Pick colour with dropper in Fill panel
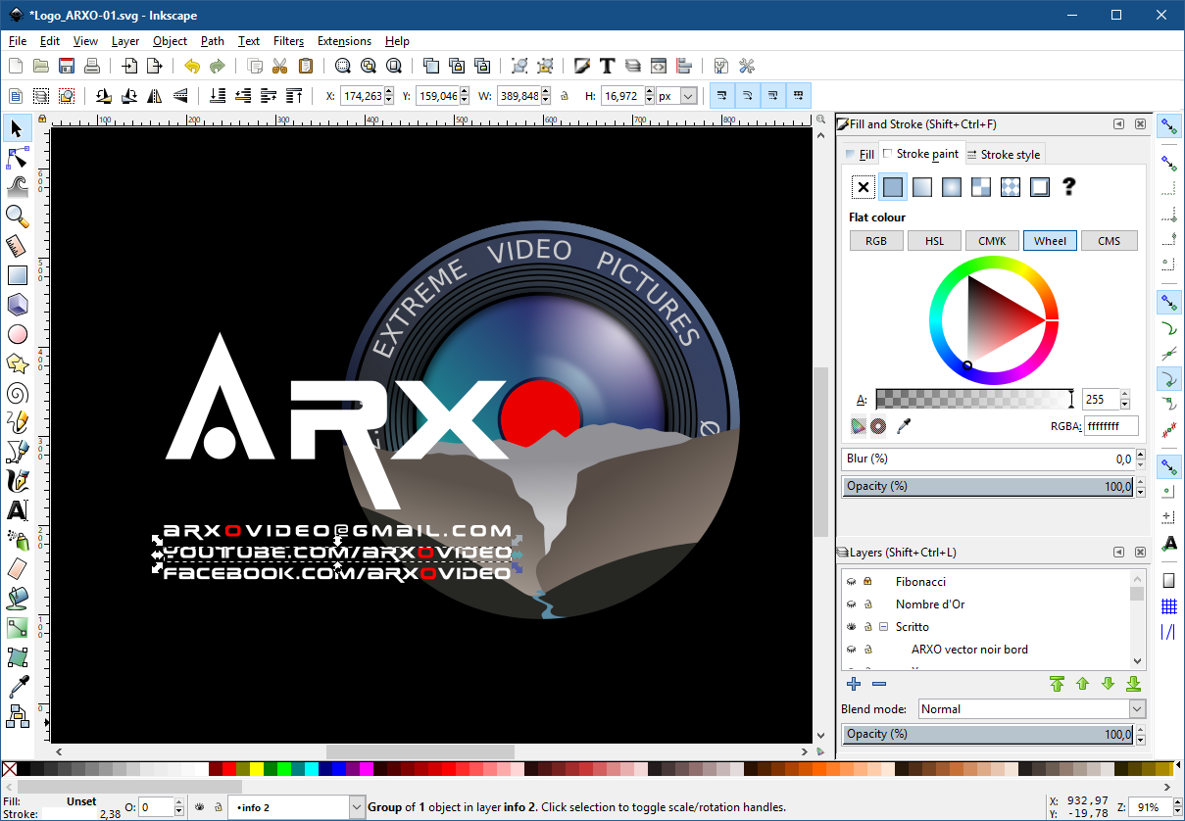 906,425
